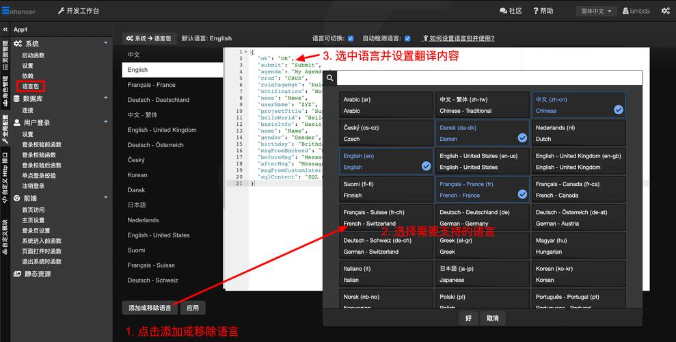The image size is (676, 342).
Task: Click the hamburger menu icon beside Enhancer logo
Action: [x=5, y=10]
